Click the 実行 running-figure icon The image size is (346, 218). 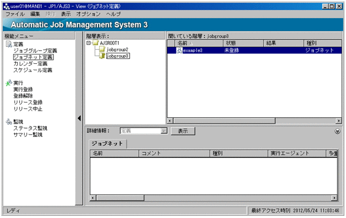[9, 83]
